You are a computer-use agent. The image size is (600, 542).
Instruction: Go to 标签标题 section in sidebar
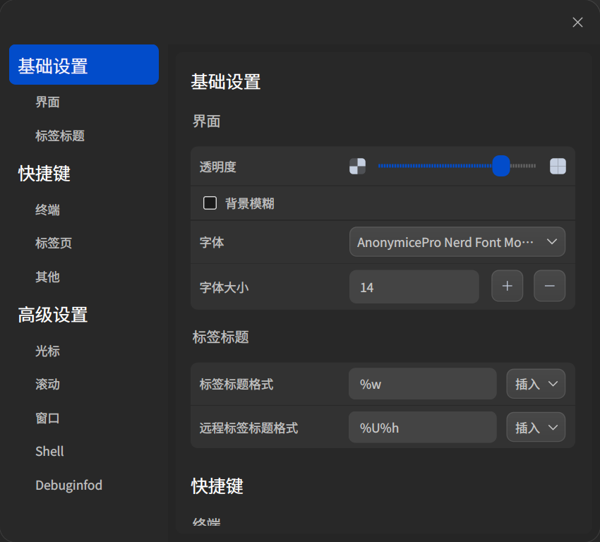point(60,135)
